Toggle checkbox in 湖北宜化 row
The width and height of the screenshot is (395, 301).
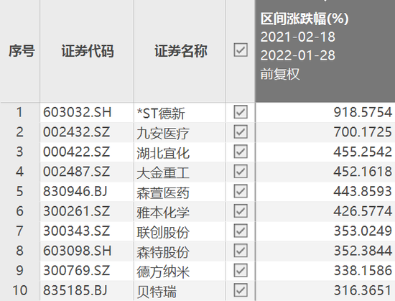(x=241, y=152)
